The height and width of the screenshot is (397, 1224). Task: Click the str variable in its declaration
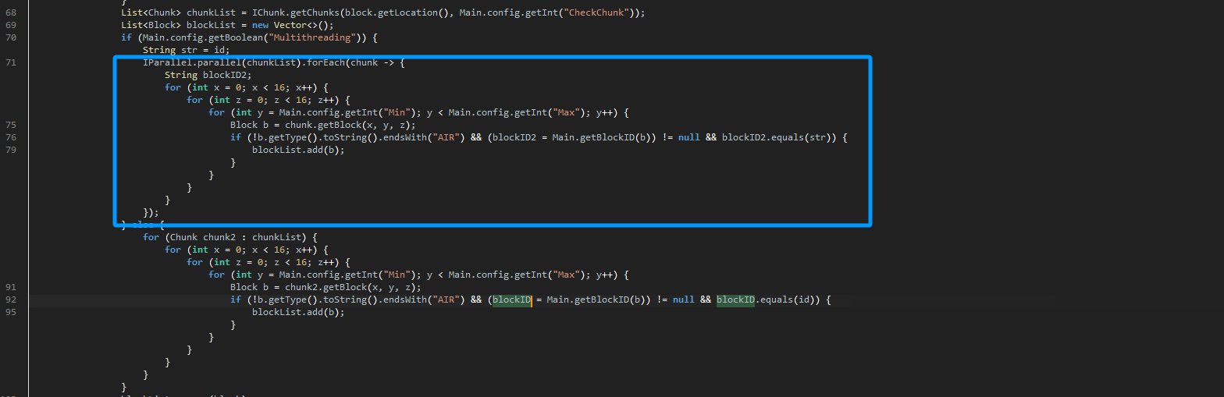(189, 50)
